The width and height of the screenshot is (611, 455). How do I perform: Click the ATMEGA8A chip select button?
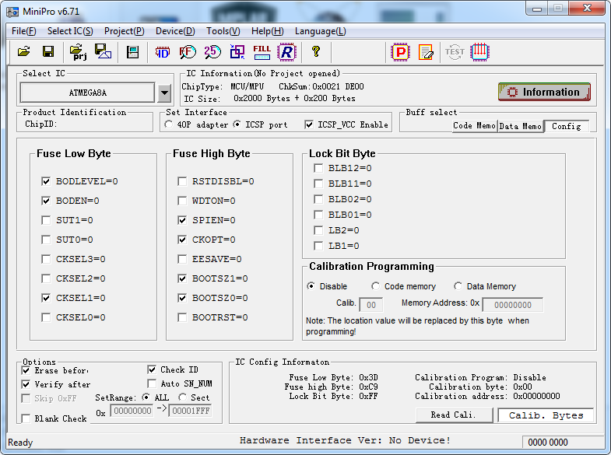point(88,93)
